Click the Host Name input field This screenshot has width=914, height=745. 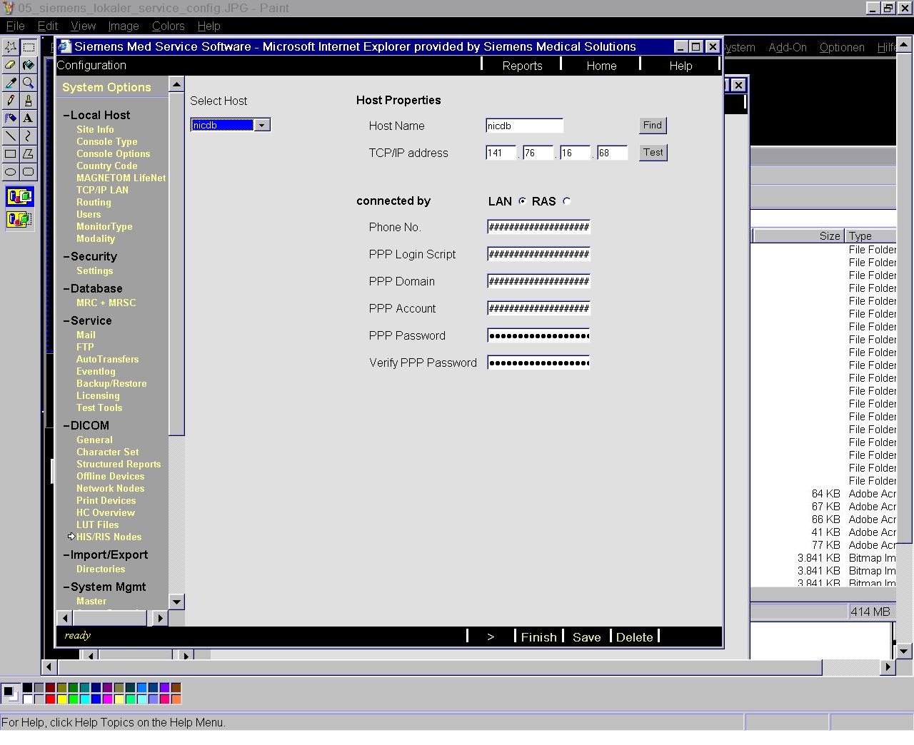click(524, 126)
